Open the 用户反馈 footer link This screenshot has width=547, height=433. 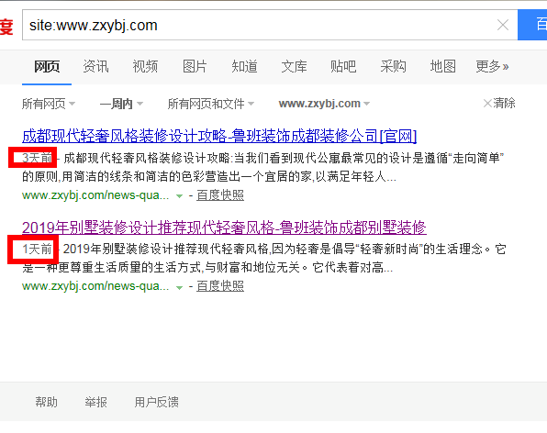[156, 402]
